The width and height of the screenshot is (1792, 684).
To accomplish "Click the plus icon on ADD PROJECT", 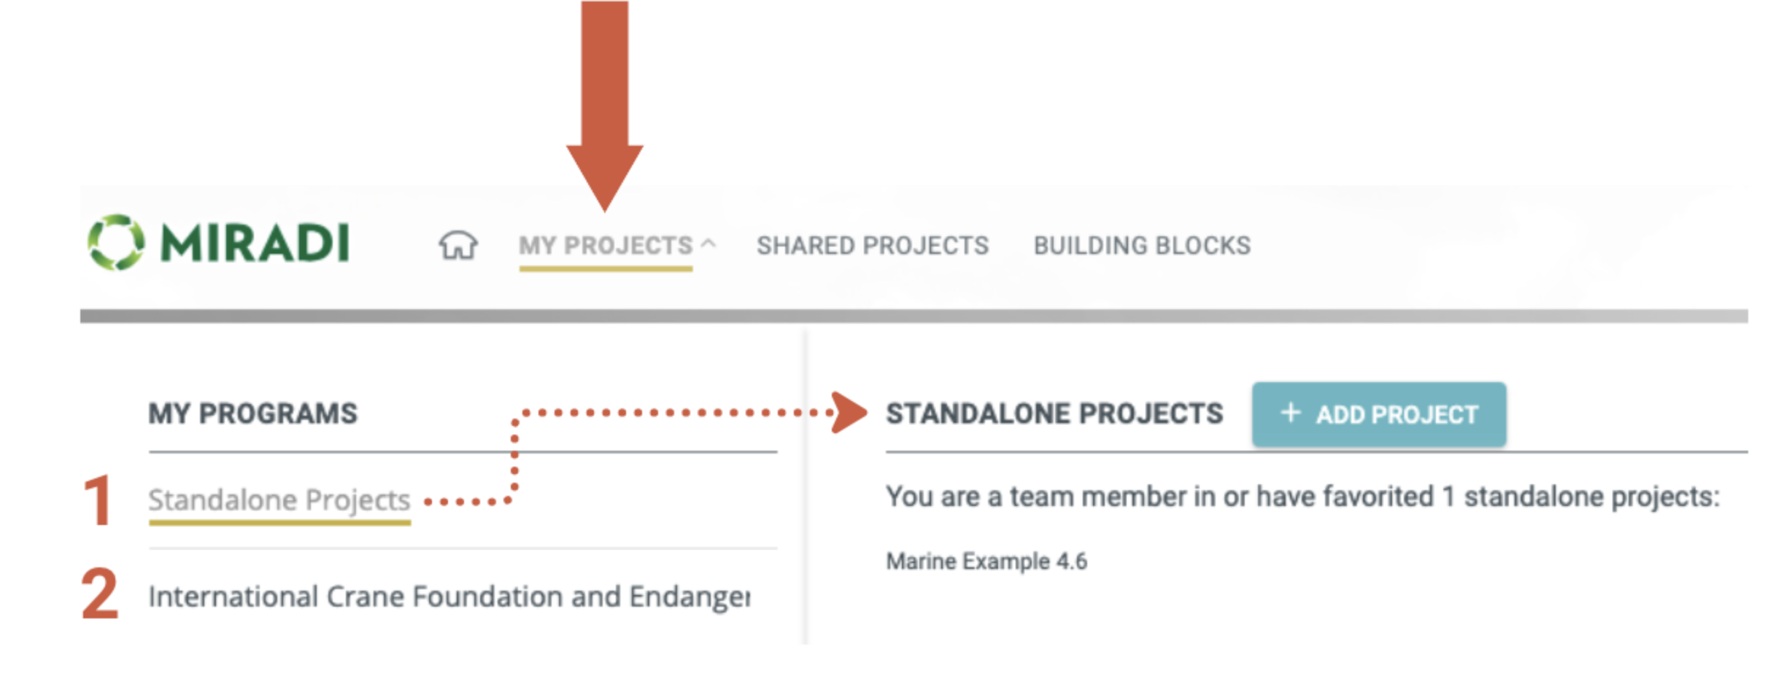I will click(x=1290, y=413).
